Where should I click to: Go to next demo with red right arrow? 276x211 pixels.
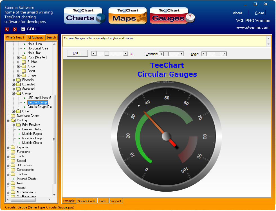[x=15, y=29]
